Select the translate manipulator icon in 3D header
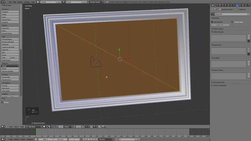The width and height of the screenshot is (251, 141). coord(57,127)
